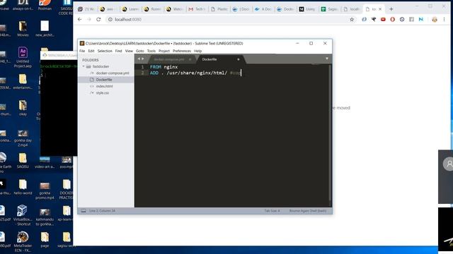Open the Bourne Again Shell syntax selector
This screenshot has width=453, height=254.
(x=308, y=211)
